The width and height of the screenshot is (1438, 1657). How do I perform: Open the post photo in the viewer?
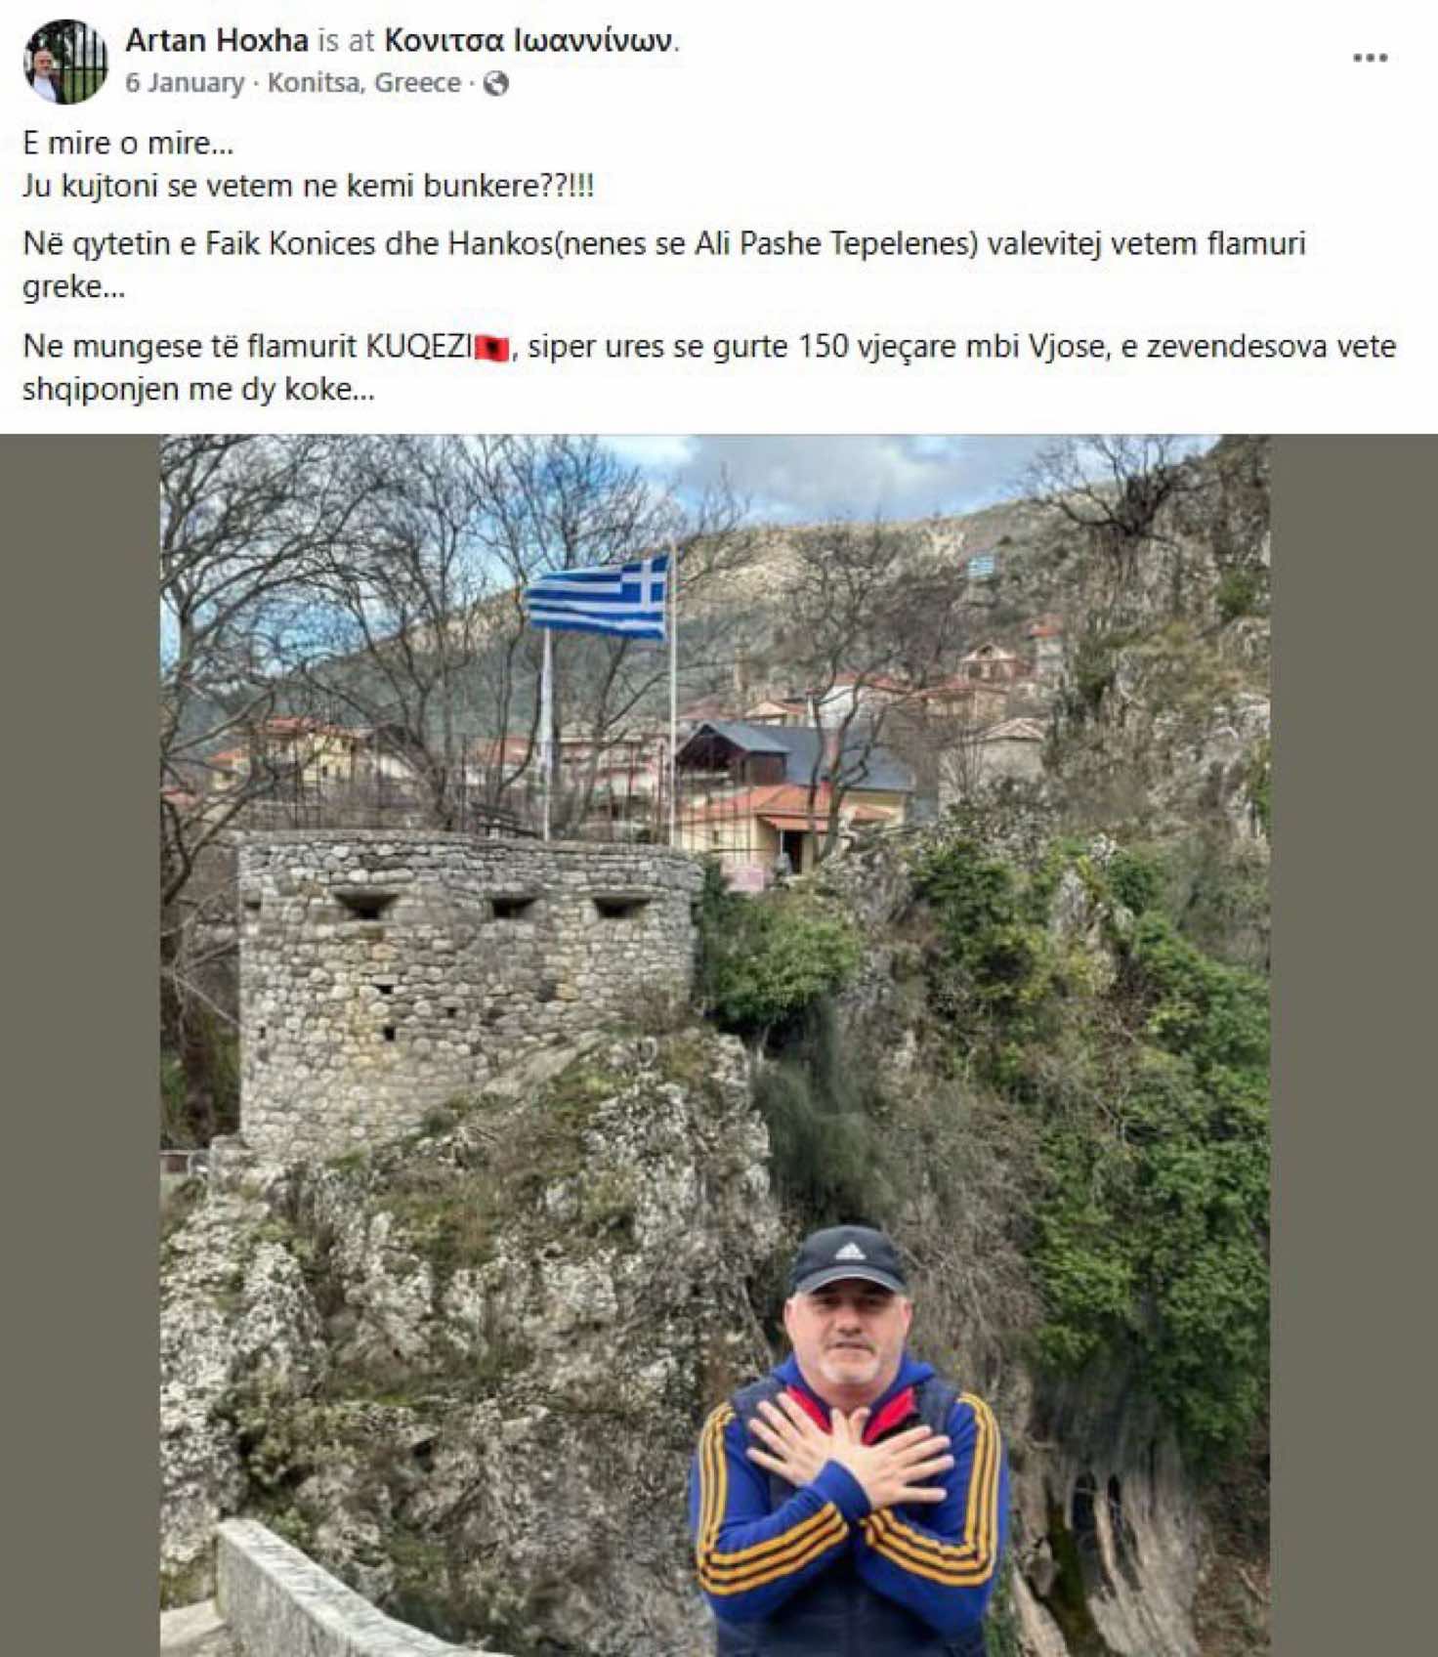715,1044
